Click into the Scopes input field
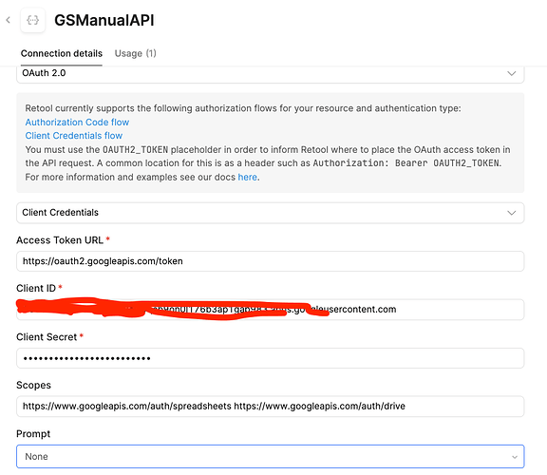 click(270, 407)
